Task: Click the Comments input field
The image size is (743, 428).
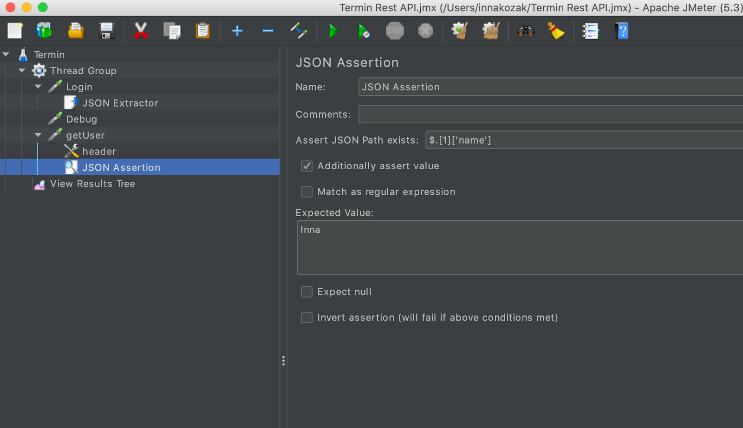Action: coord(551,114)
